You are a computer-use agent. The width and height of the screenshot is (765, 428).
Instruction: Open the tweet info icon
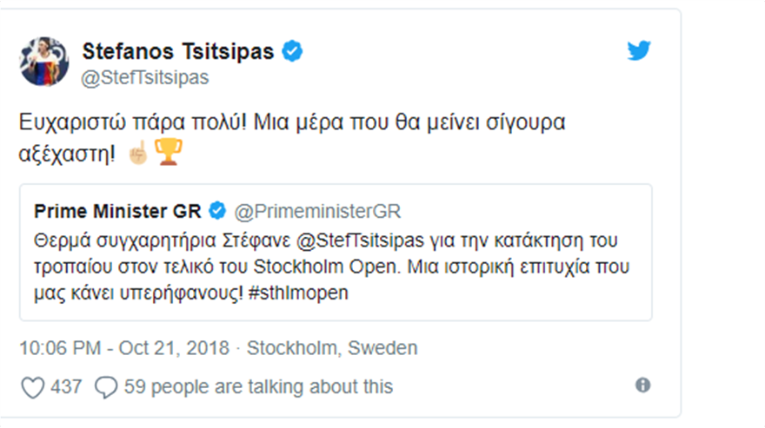pyautogui.click(x=642, y=385)
